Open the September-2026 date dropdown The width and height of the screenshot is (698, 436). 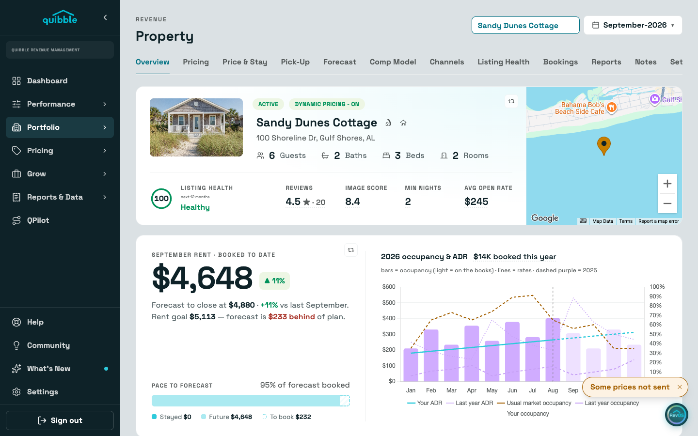coord(633,25)
